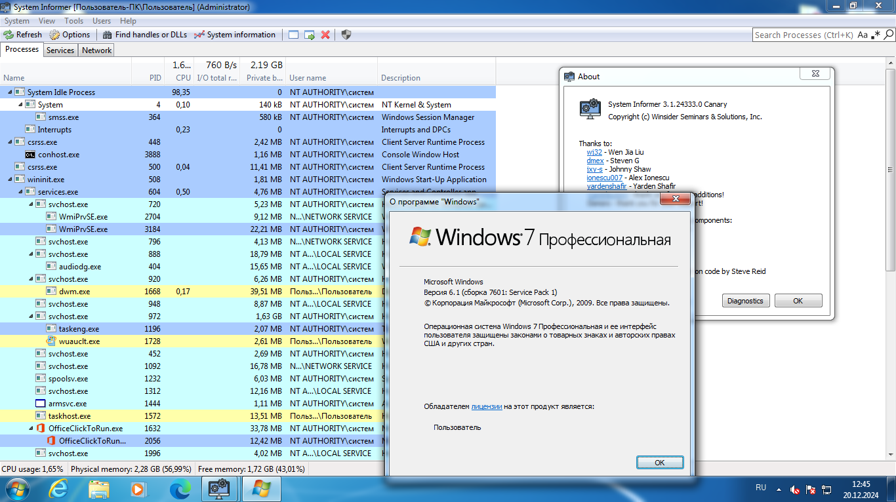Open the Help menu
Viewport: 896px width, 502px height.
pos(128,21)
